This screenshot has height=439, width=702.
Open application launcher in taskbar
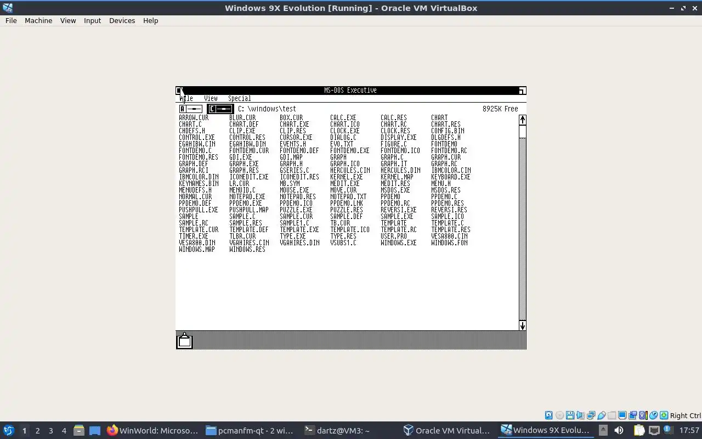click(9, 430)
